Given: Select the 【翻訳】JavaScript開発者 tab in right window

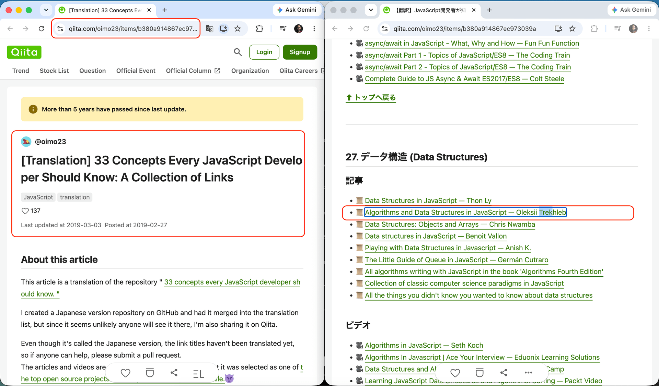Looking at the screenshot, I should 430,10.
